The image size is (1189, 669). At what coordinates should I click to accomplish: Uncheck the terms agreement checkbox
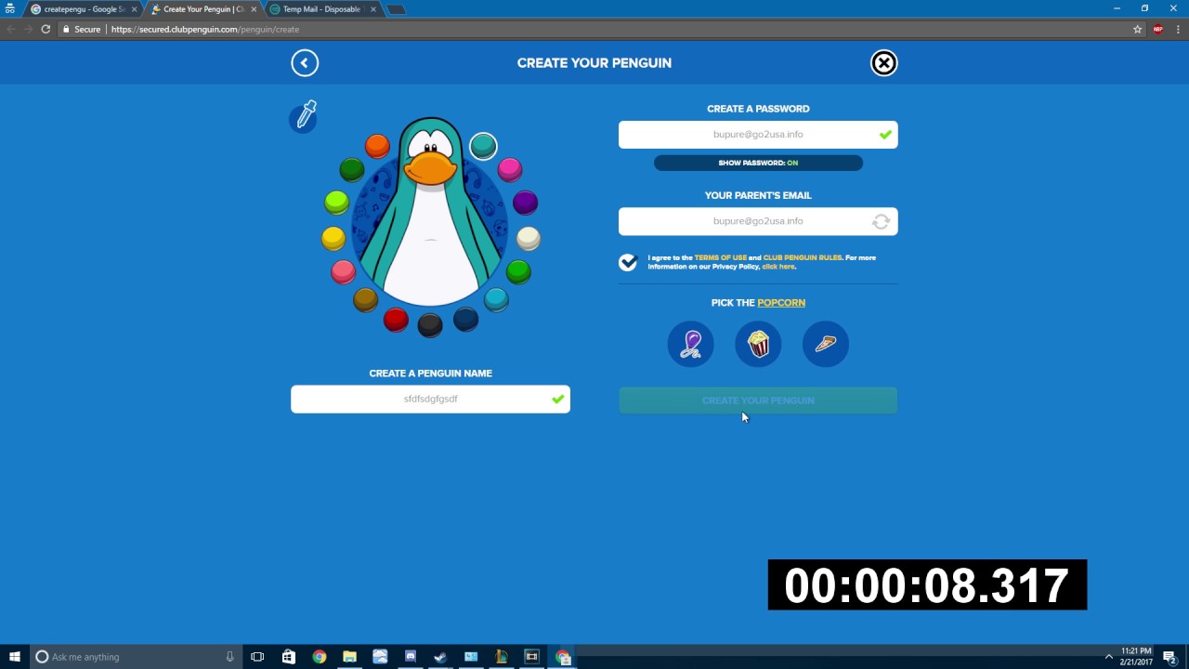click(x=628, y=262)
